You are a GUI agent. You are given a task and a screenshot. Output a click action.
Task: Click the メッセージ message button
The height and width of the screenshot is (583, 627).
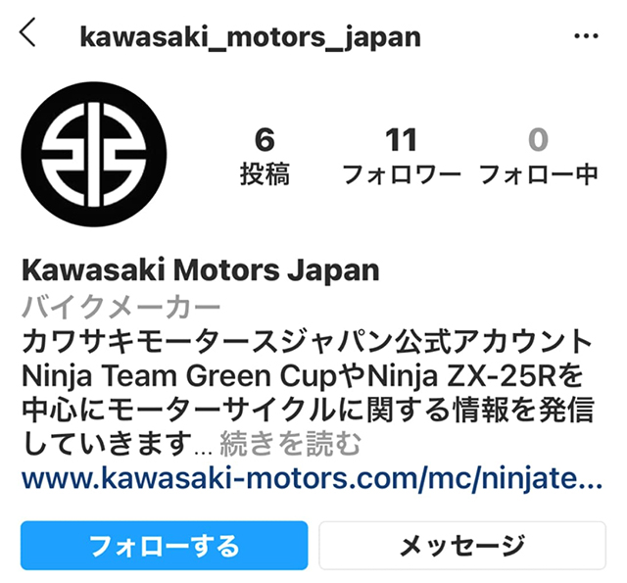[x=462, y=546]
